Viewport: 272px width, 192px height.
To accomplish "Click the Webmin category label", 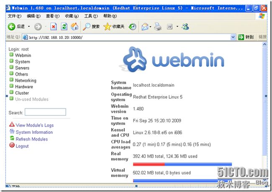I will tap(23, 55).
